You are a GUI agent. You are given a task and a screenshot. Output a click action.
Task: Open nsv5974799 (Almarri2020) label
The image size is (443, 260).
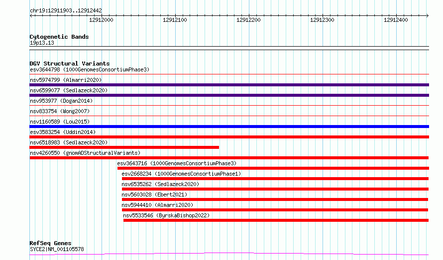[x=66, y=80]
